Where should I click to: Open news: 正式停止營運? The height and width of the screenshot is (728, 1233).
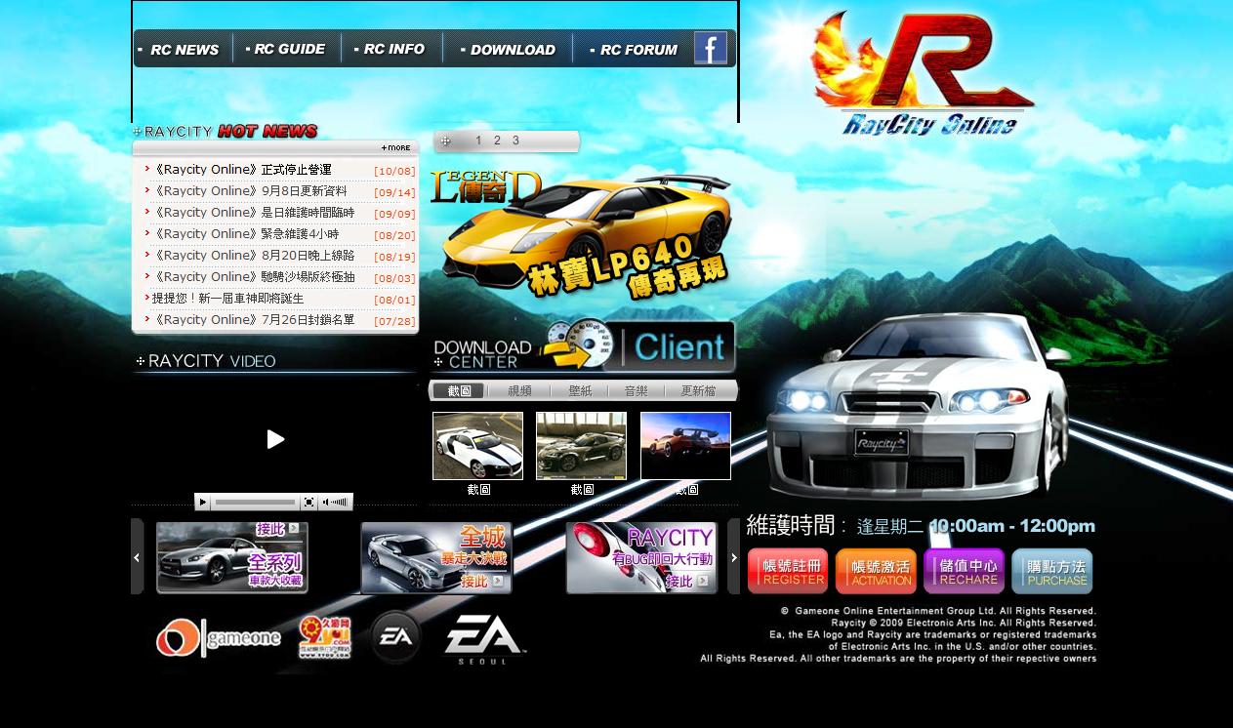242,170
